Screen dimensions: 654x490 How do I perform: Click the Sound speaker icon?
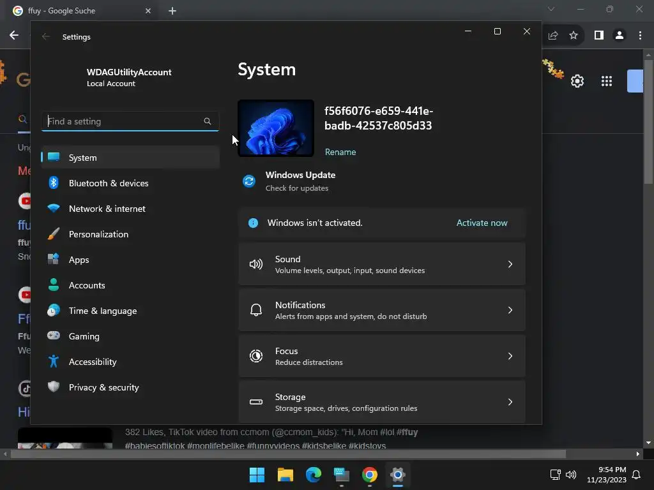256,264
